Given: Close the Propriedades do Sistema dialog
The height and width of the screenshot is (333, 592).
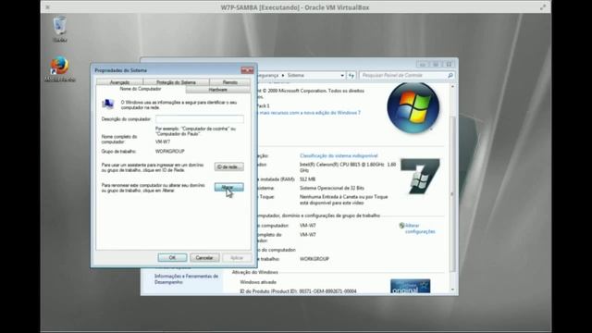Looking at the screenshot, I should pos(247,70).
